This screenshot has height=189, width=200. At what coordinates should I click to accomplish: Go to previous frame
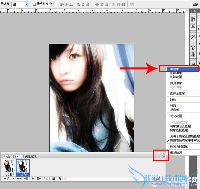[26, 179]
